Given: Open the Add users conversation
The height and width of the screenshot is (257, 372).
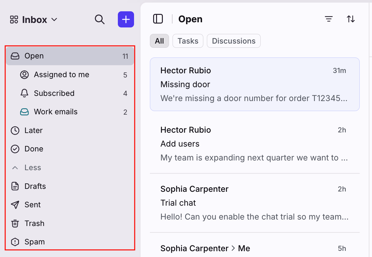Looking at the screenshot, I should (x=255, y=144).
